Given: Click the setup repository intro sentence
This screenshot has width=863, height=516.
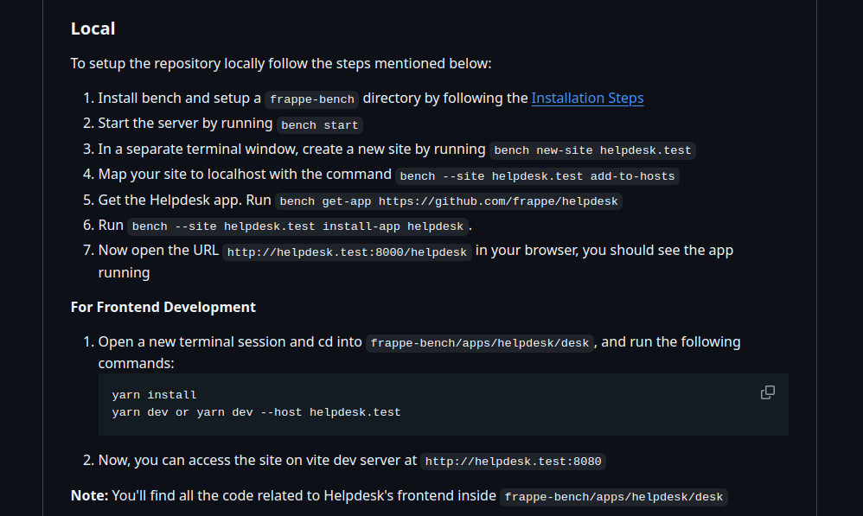Looking at the screenshot, I should coord(281,63).
